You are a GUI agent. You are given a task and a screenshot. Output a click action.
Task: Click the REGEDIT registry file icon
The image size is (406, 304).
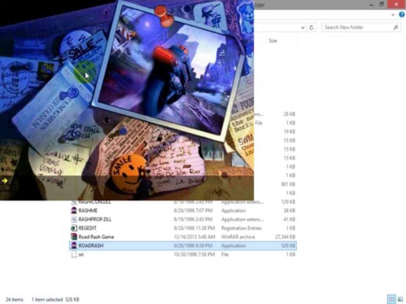coord(74,228)
